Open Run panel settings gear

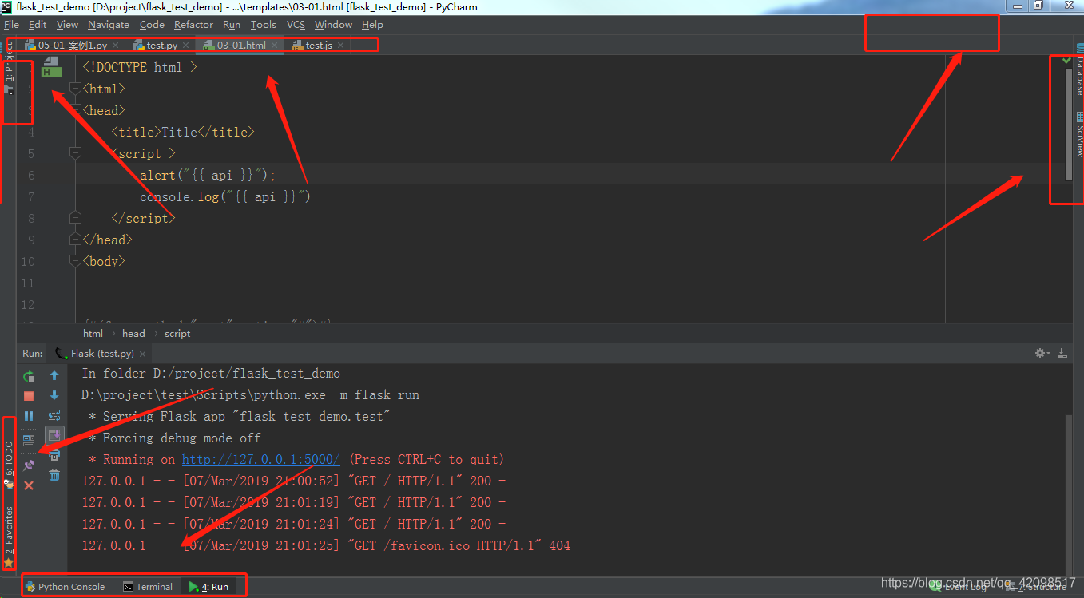(1040, 353)
